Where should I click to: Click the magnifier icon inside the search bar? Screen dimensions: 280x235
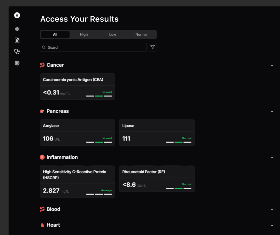pyautogui.click(x=44, y=47)
